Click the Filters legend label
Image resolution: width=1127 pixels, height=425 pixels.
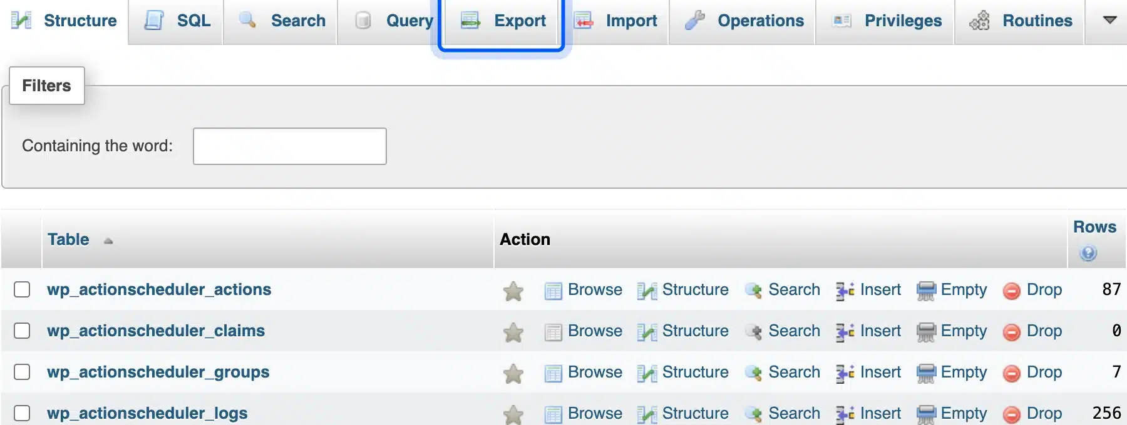pos(47,86)
